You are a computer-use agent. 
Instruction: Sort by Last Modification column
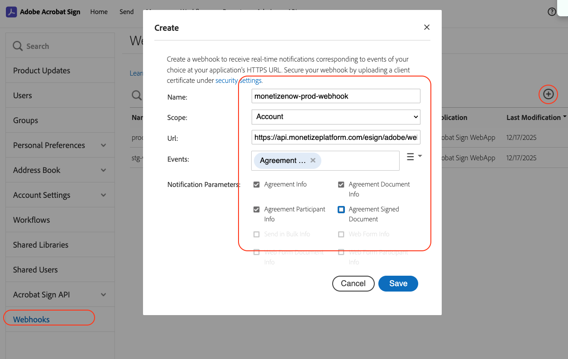[536, 118]
